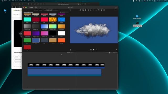
Task: Open the color correction palette tool
Action: 86,10
